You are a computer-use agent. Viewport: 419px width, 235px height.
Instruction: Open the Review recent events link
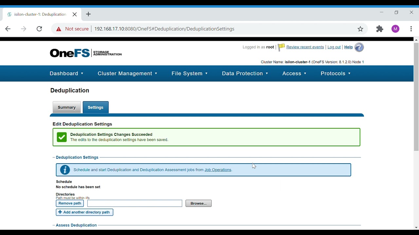point(305,47)
